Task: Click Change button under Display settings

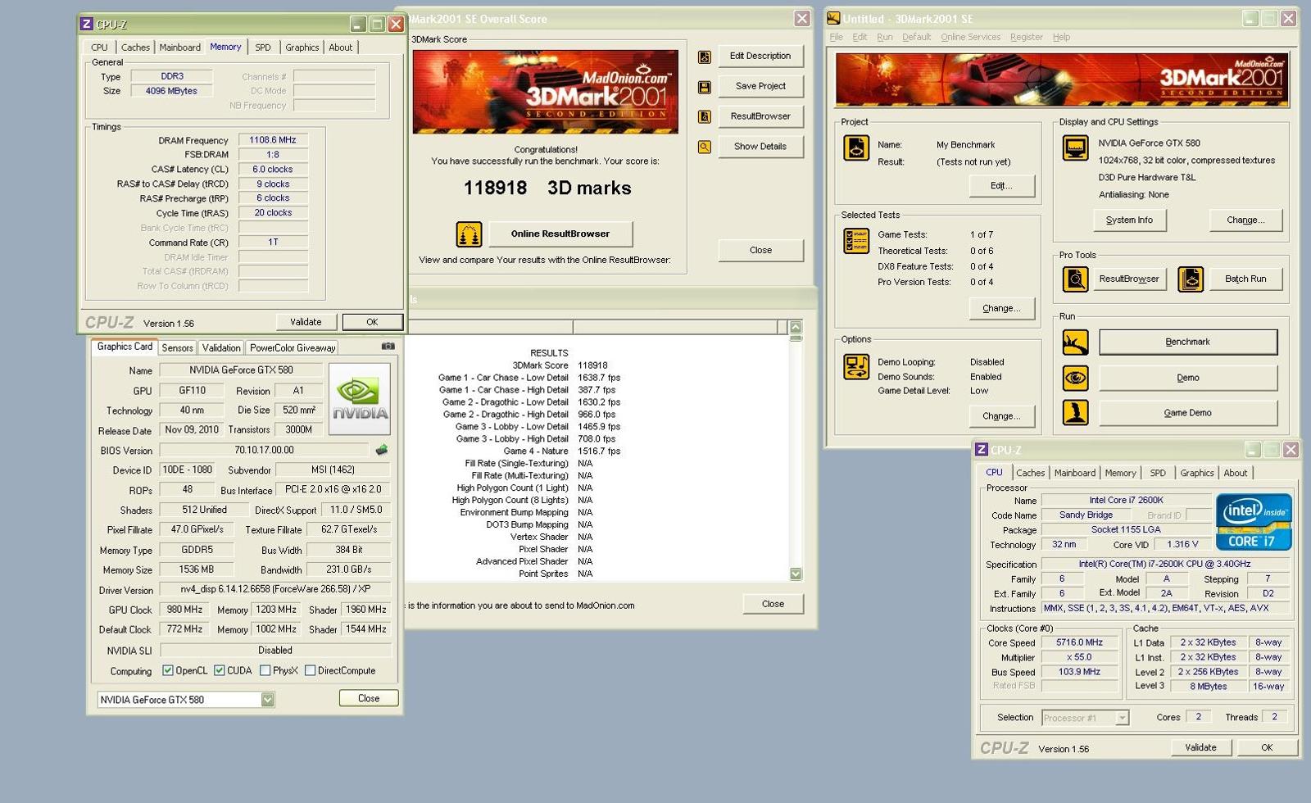Action: pyautogui.click(x=1245, y=220)
